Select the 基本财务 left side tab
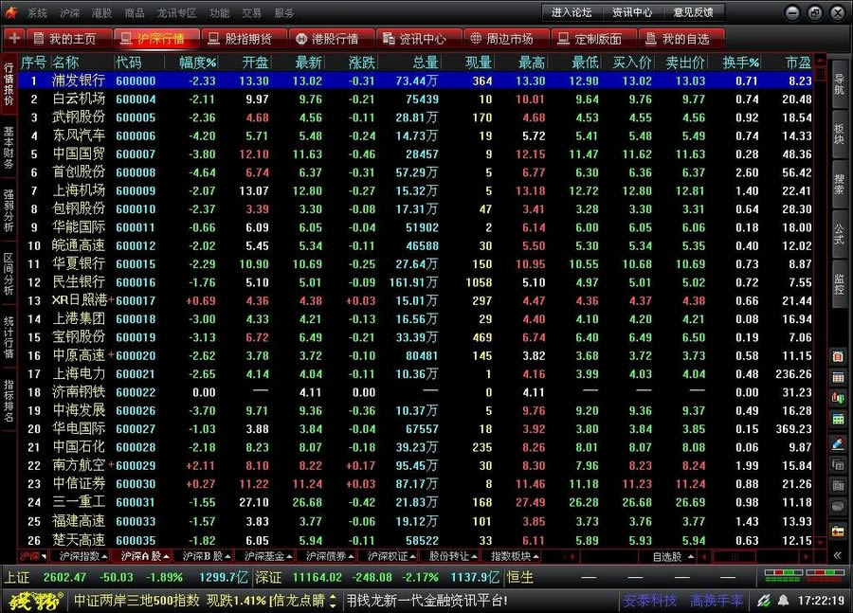The image size is (853, 613). 9,149
